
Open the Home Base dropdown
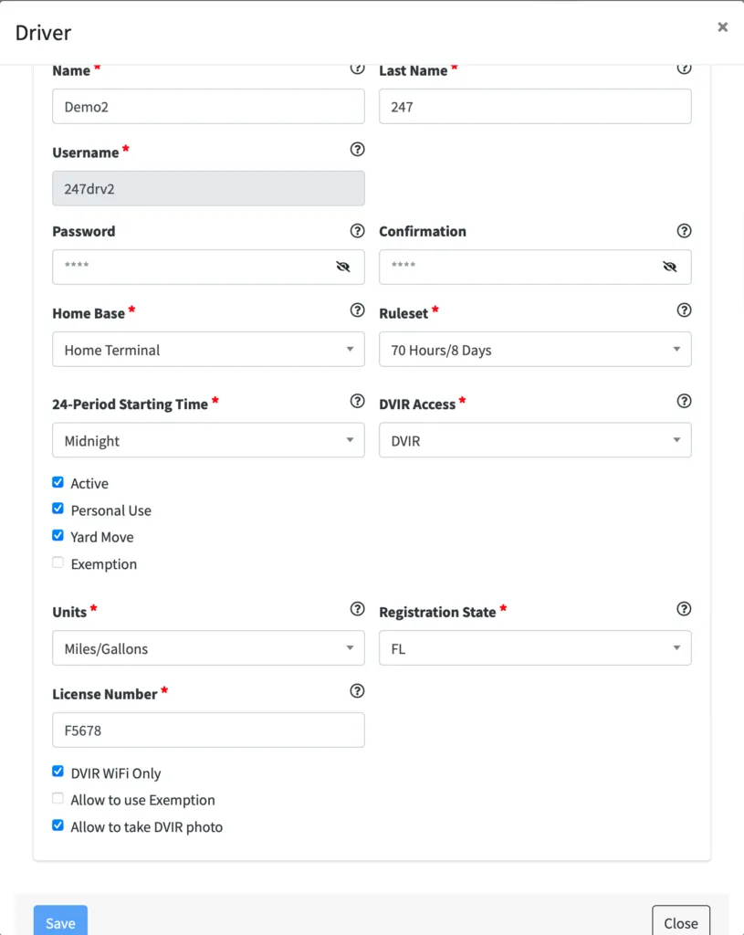coord(208,349)
